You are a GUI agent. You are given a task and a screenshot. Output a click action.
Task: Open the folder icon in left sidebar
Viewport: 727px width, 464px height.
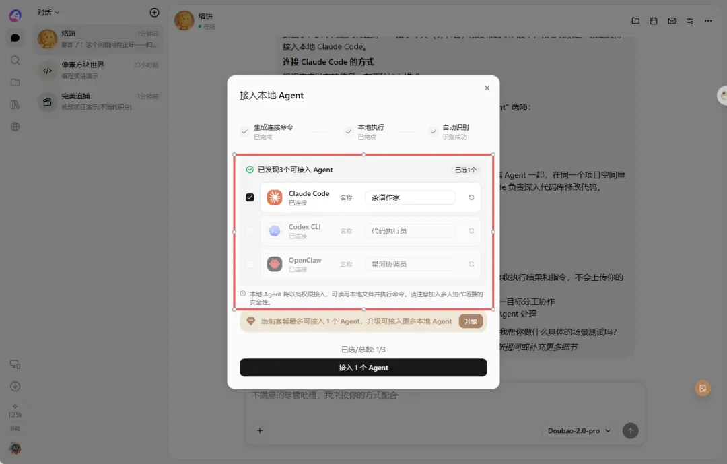[15, 82]
